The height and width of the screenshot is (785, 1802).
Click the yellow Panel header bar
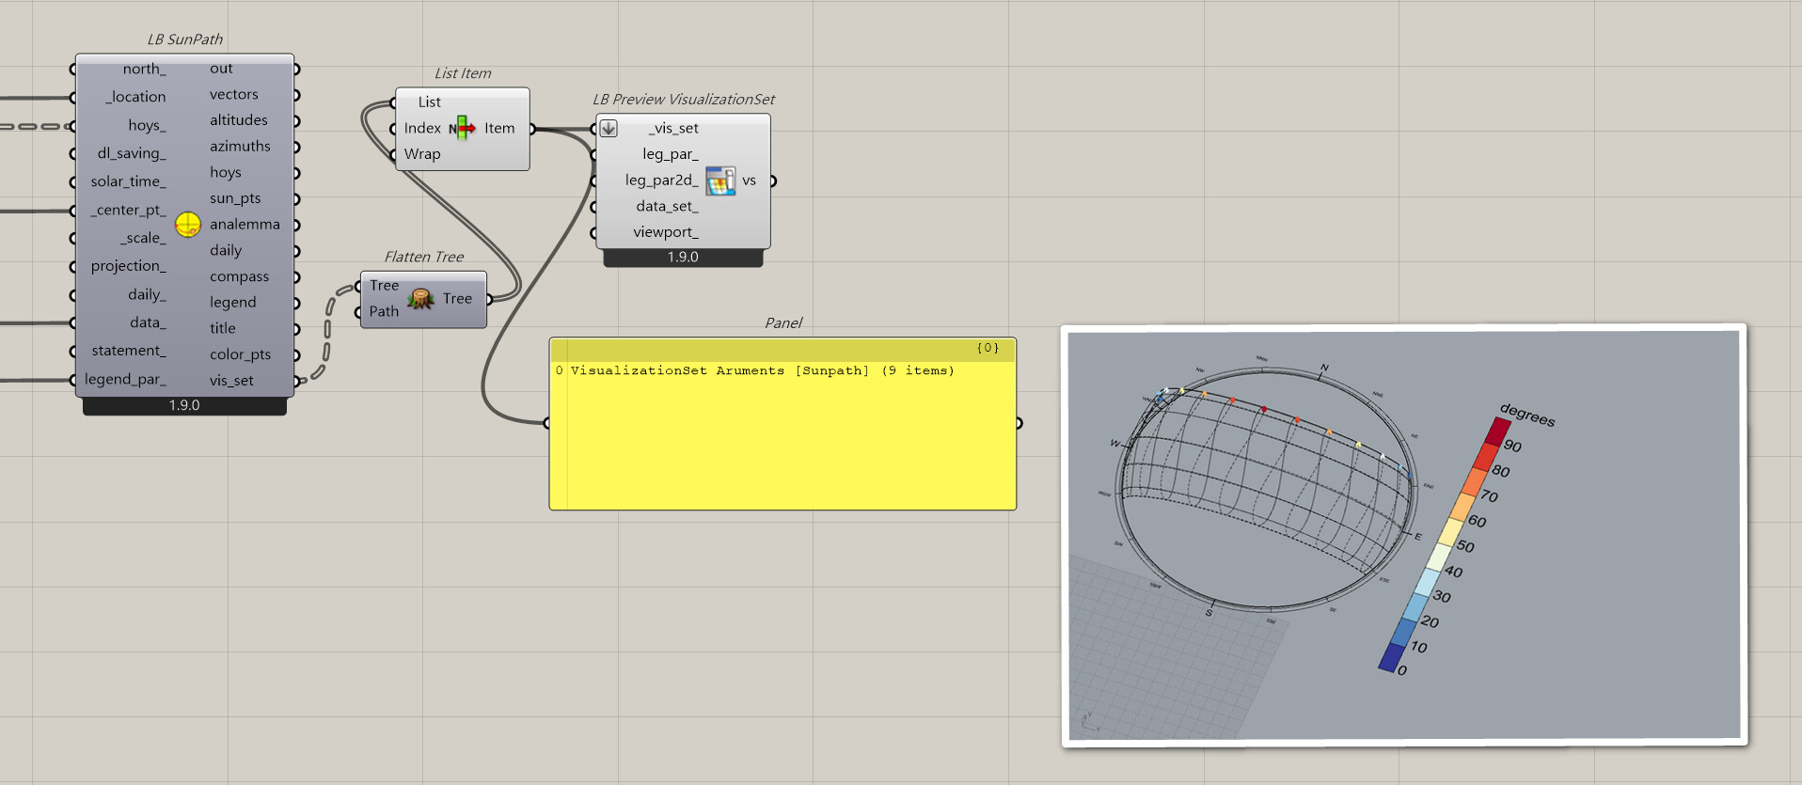tap(782, 348)
